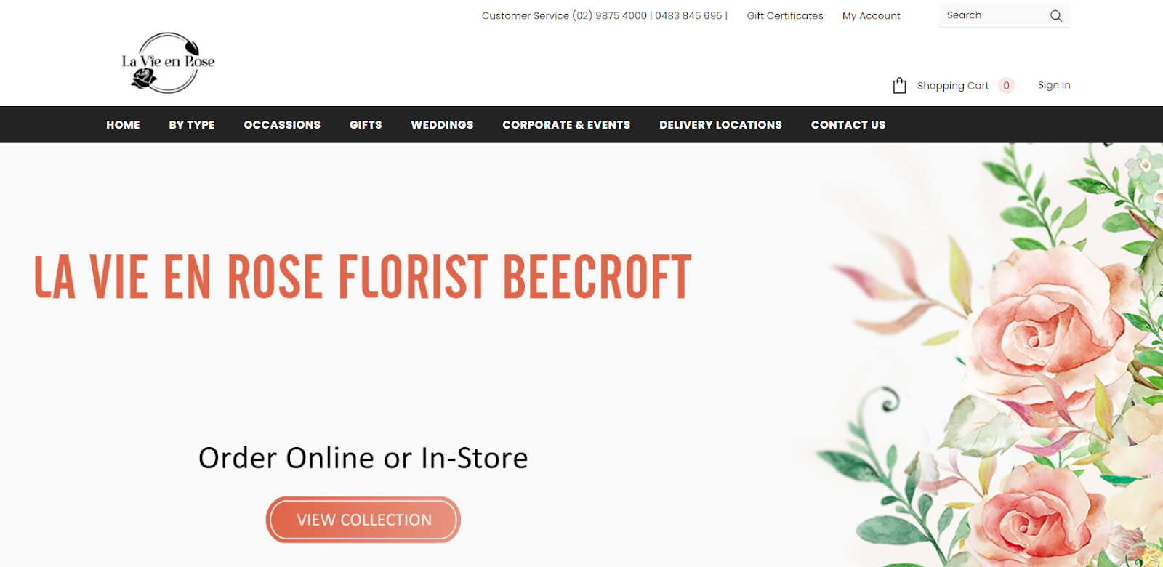Select Contact Us in navigation bar

click(x=848, y=125)
